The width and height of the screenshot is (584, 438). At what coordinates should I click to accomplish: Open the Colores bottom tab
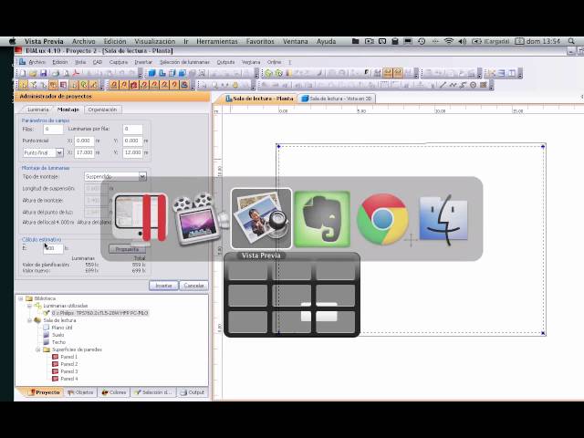(x=114, y=392)
